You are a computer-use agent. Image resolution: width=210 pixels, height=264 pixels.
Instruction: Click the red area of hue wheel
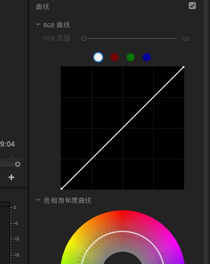[x=122, y=217]
